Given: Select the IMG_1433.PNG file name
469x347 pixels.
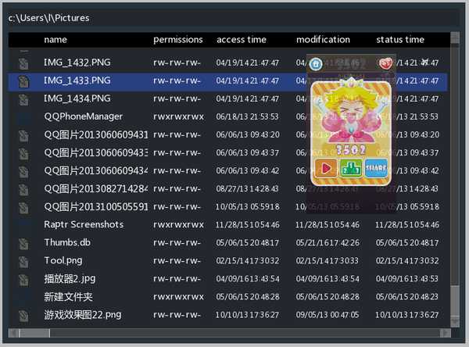Looking at the screenshot, I should [77, 80].
